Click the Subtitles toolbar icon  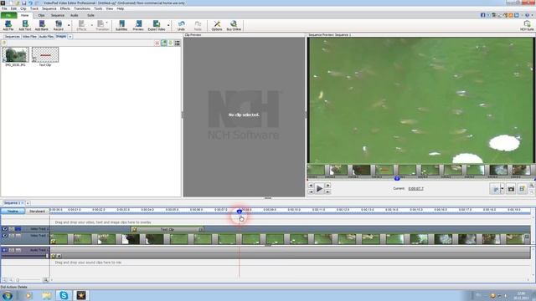coord(121,25)
